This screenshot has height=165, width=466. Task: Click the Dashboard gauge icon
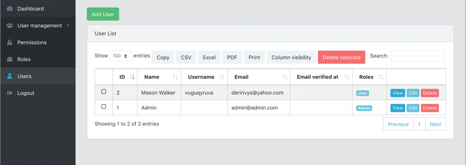[10, 9]
